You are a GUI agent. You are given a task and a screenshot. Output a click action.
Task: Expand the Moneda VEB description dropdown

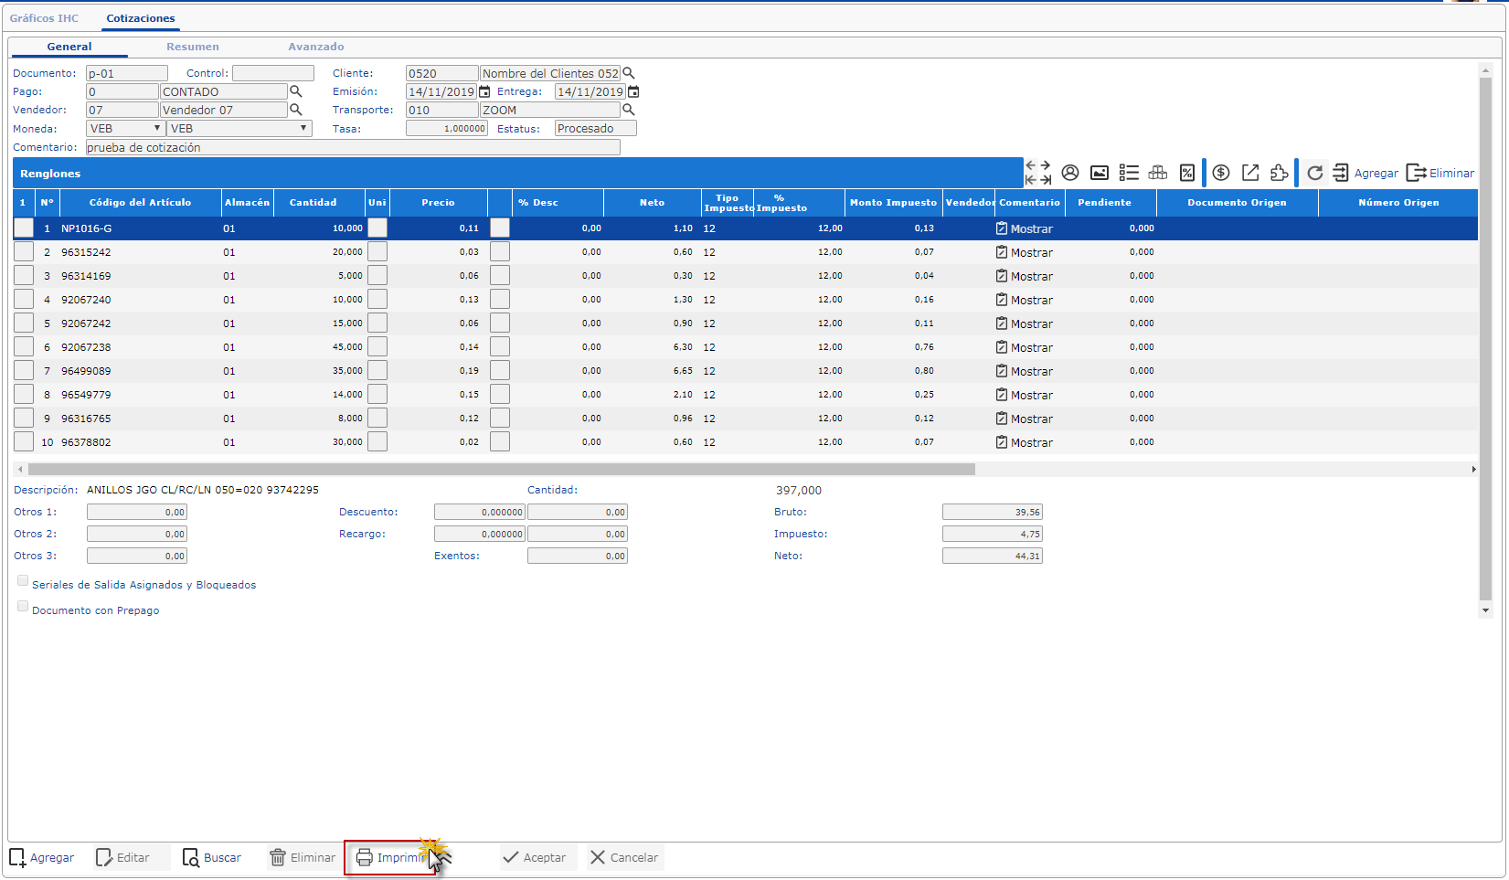(x=239, y=129)
